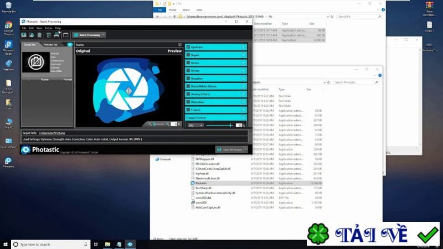
Task: Open the Batch Processing mode dropdown arrow
Action: tap(104, 35)
